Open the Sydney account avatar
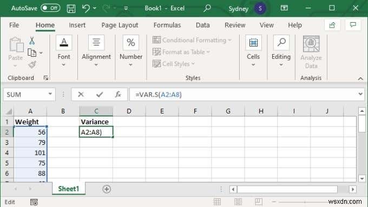368x207 pixels. coord(260,9)
